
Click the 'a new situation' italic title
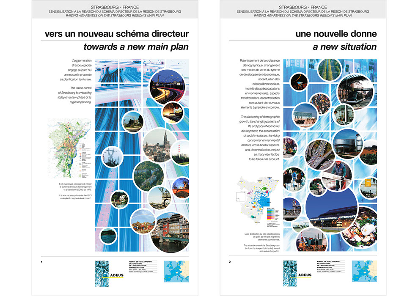(344, 47)
